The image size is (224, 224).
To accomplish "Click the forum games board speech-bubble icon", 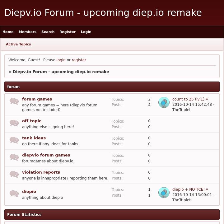I will click(14, 101).
